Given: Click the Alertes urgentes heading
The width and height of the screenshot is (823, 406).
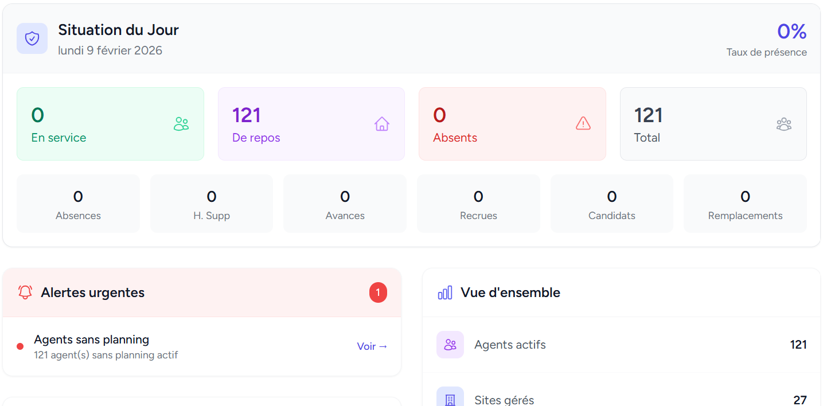Looking at the screenshot, I should coord(93,292).
